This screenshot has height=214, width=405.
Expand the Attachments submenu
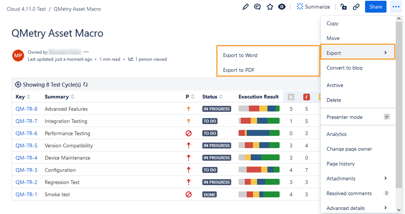point(358,178)
